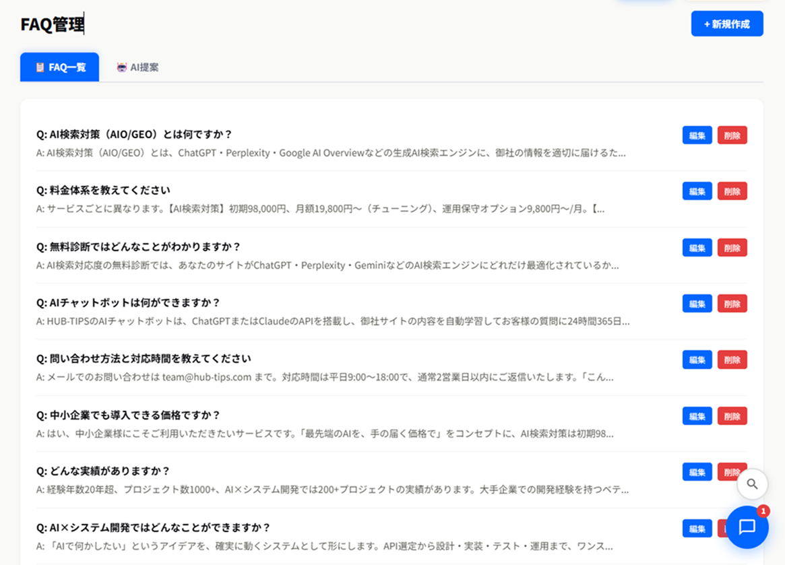
Task: Edit the 問い合わせ方法と対応時間 FAQ
Action: [x=697, y=360]
